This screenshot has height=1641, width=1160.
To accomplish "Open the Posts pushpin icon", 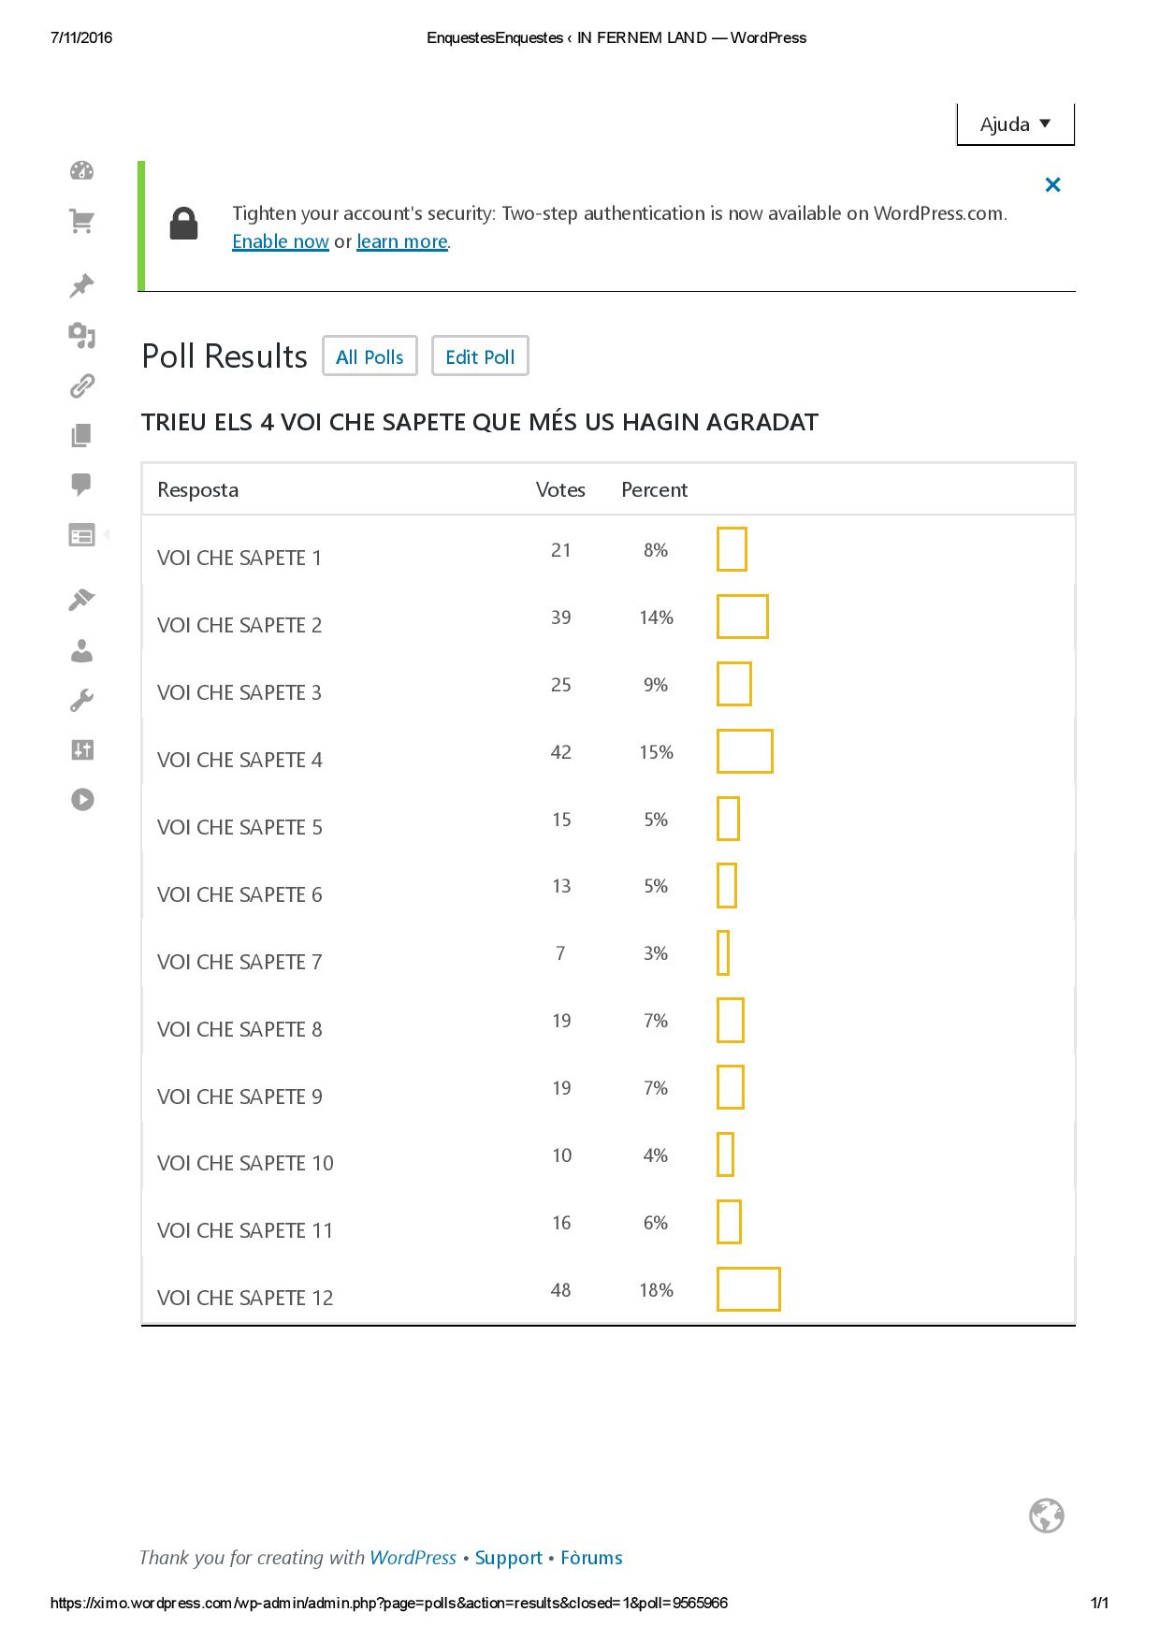I will click(x=82, y=285).
